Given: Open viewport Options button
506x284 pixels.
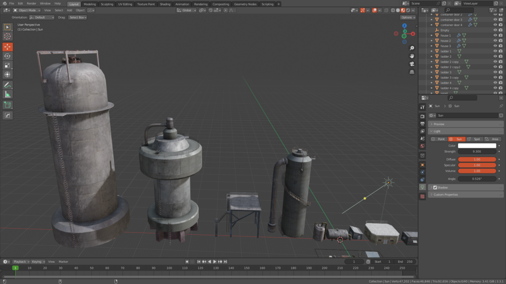Looking at the screenshot, I should point(408,18).
